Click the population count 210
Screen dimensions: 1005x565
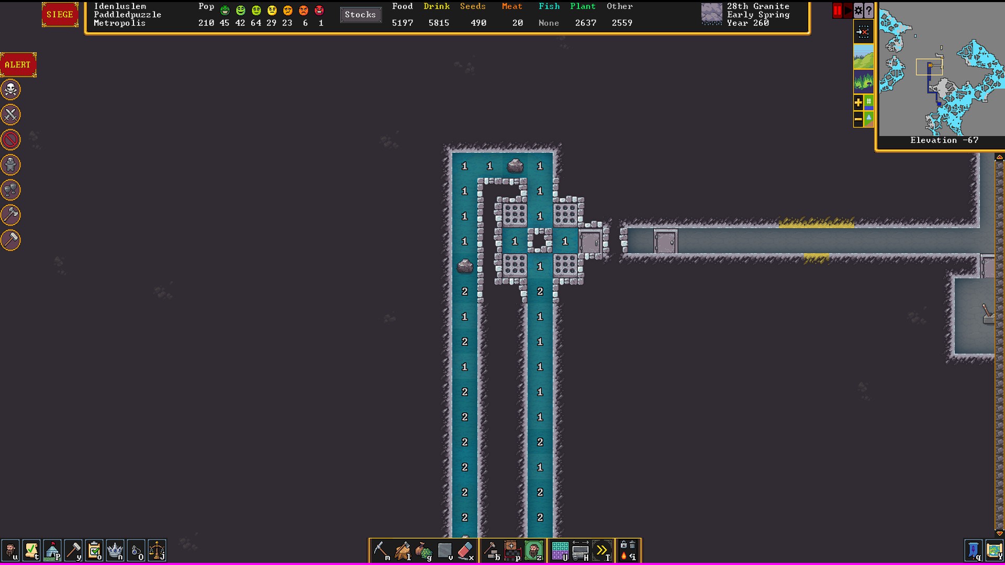click(206, 23)
